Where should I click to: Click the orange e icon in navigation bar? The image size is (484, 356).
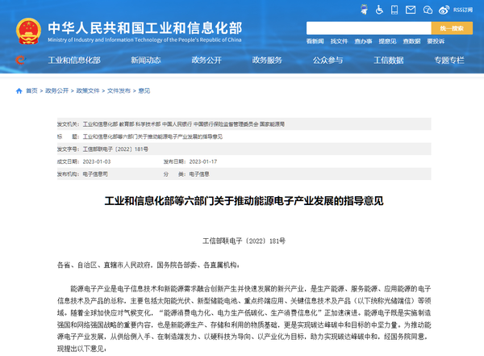tap(20, 60)
